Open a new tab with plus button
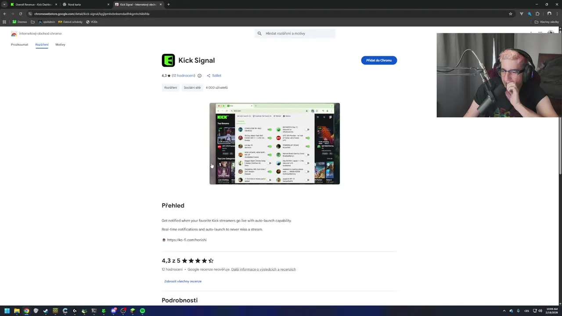The image size is (562, 316). click(169, 4)
